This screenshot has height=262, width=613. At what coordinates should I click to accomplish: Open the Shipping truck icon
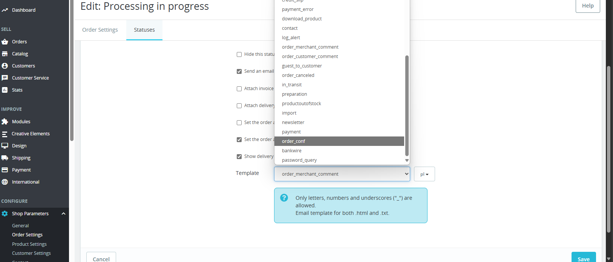click(5, 158)
